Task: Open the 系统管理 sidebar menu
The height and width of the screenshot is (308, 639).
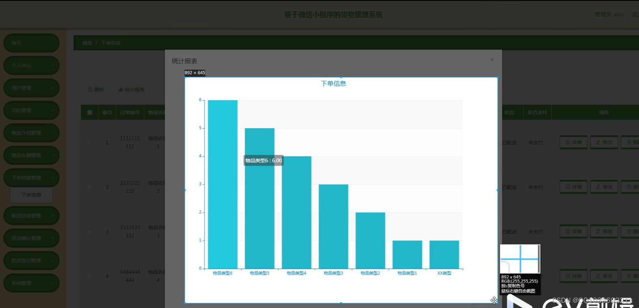Action: point(31,283)
